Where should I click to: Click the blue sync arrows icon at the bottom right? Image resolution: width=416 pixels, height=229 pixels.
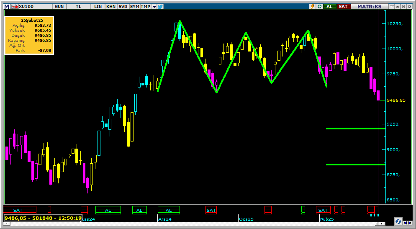point(398,221)
